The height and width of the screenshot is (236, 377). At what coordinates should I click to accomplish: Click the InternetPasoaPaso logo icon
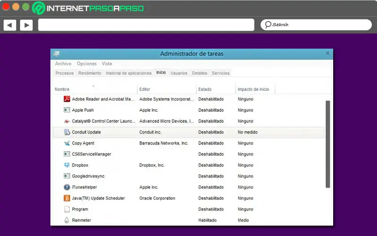[x=39, y=8]
